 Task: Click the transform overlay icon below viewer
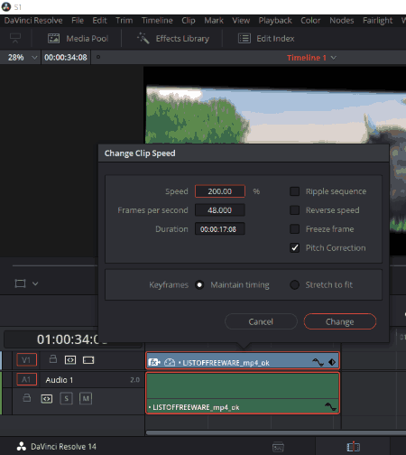point(20,283)
